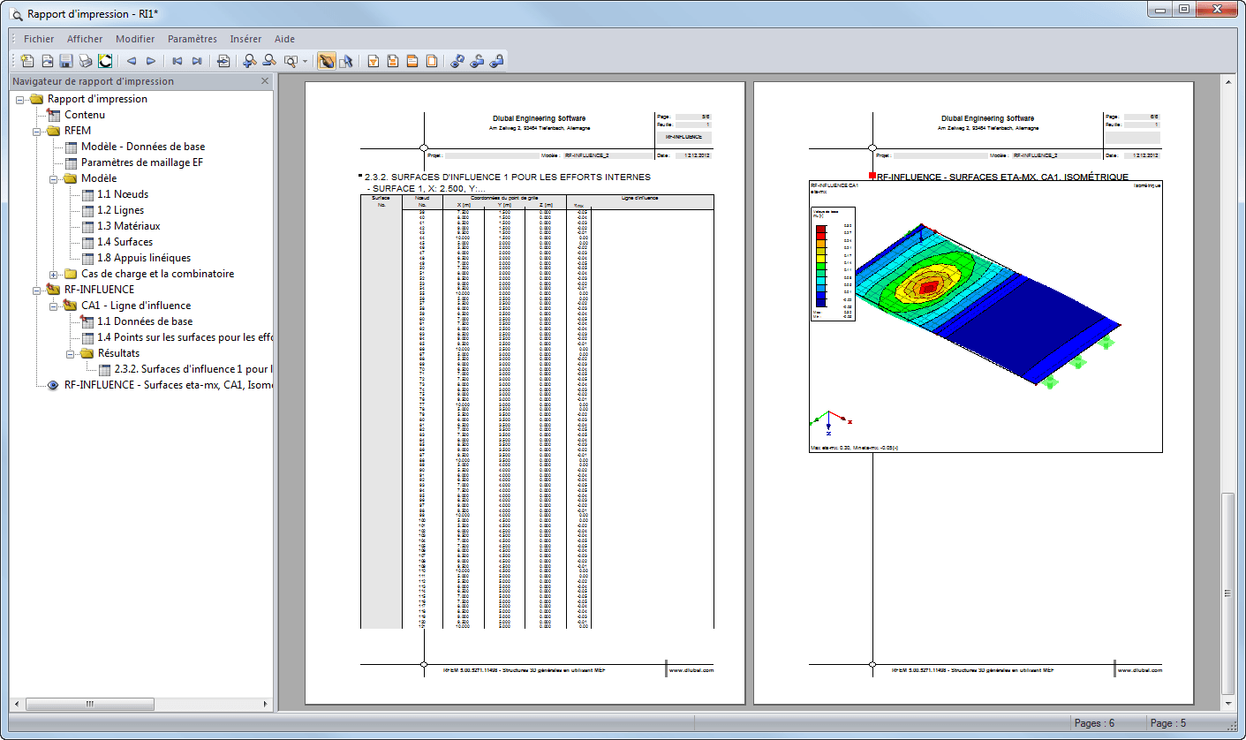Go to previous page with left arrow
The width and height of the screenshot is (1246, 740).
[132, 61]
